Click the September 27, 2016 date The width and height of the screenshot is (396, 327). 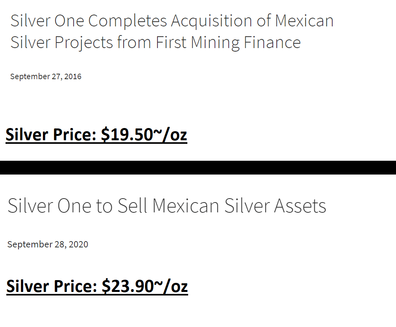coord(46,76)
